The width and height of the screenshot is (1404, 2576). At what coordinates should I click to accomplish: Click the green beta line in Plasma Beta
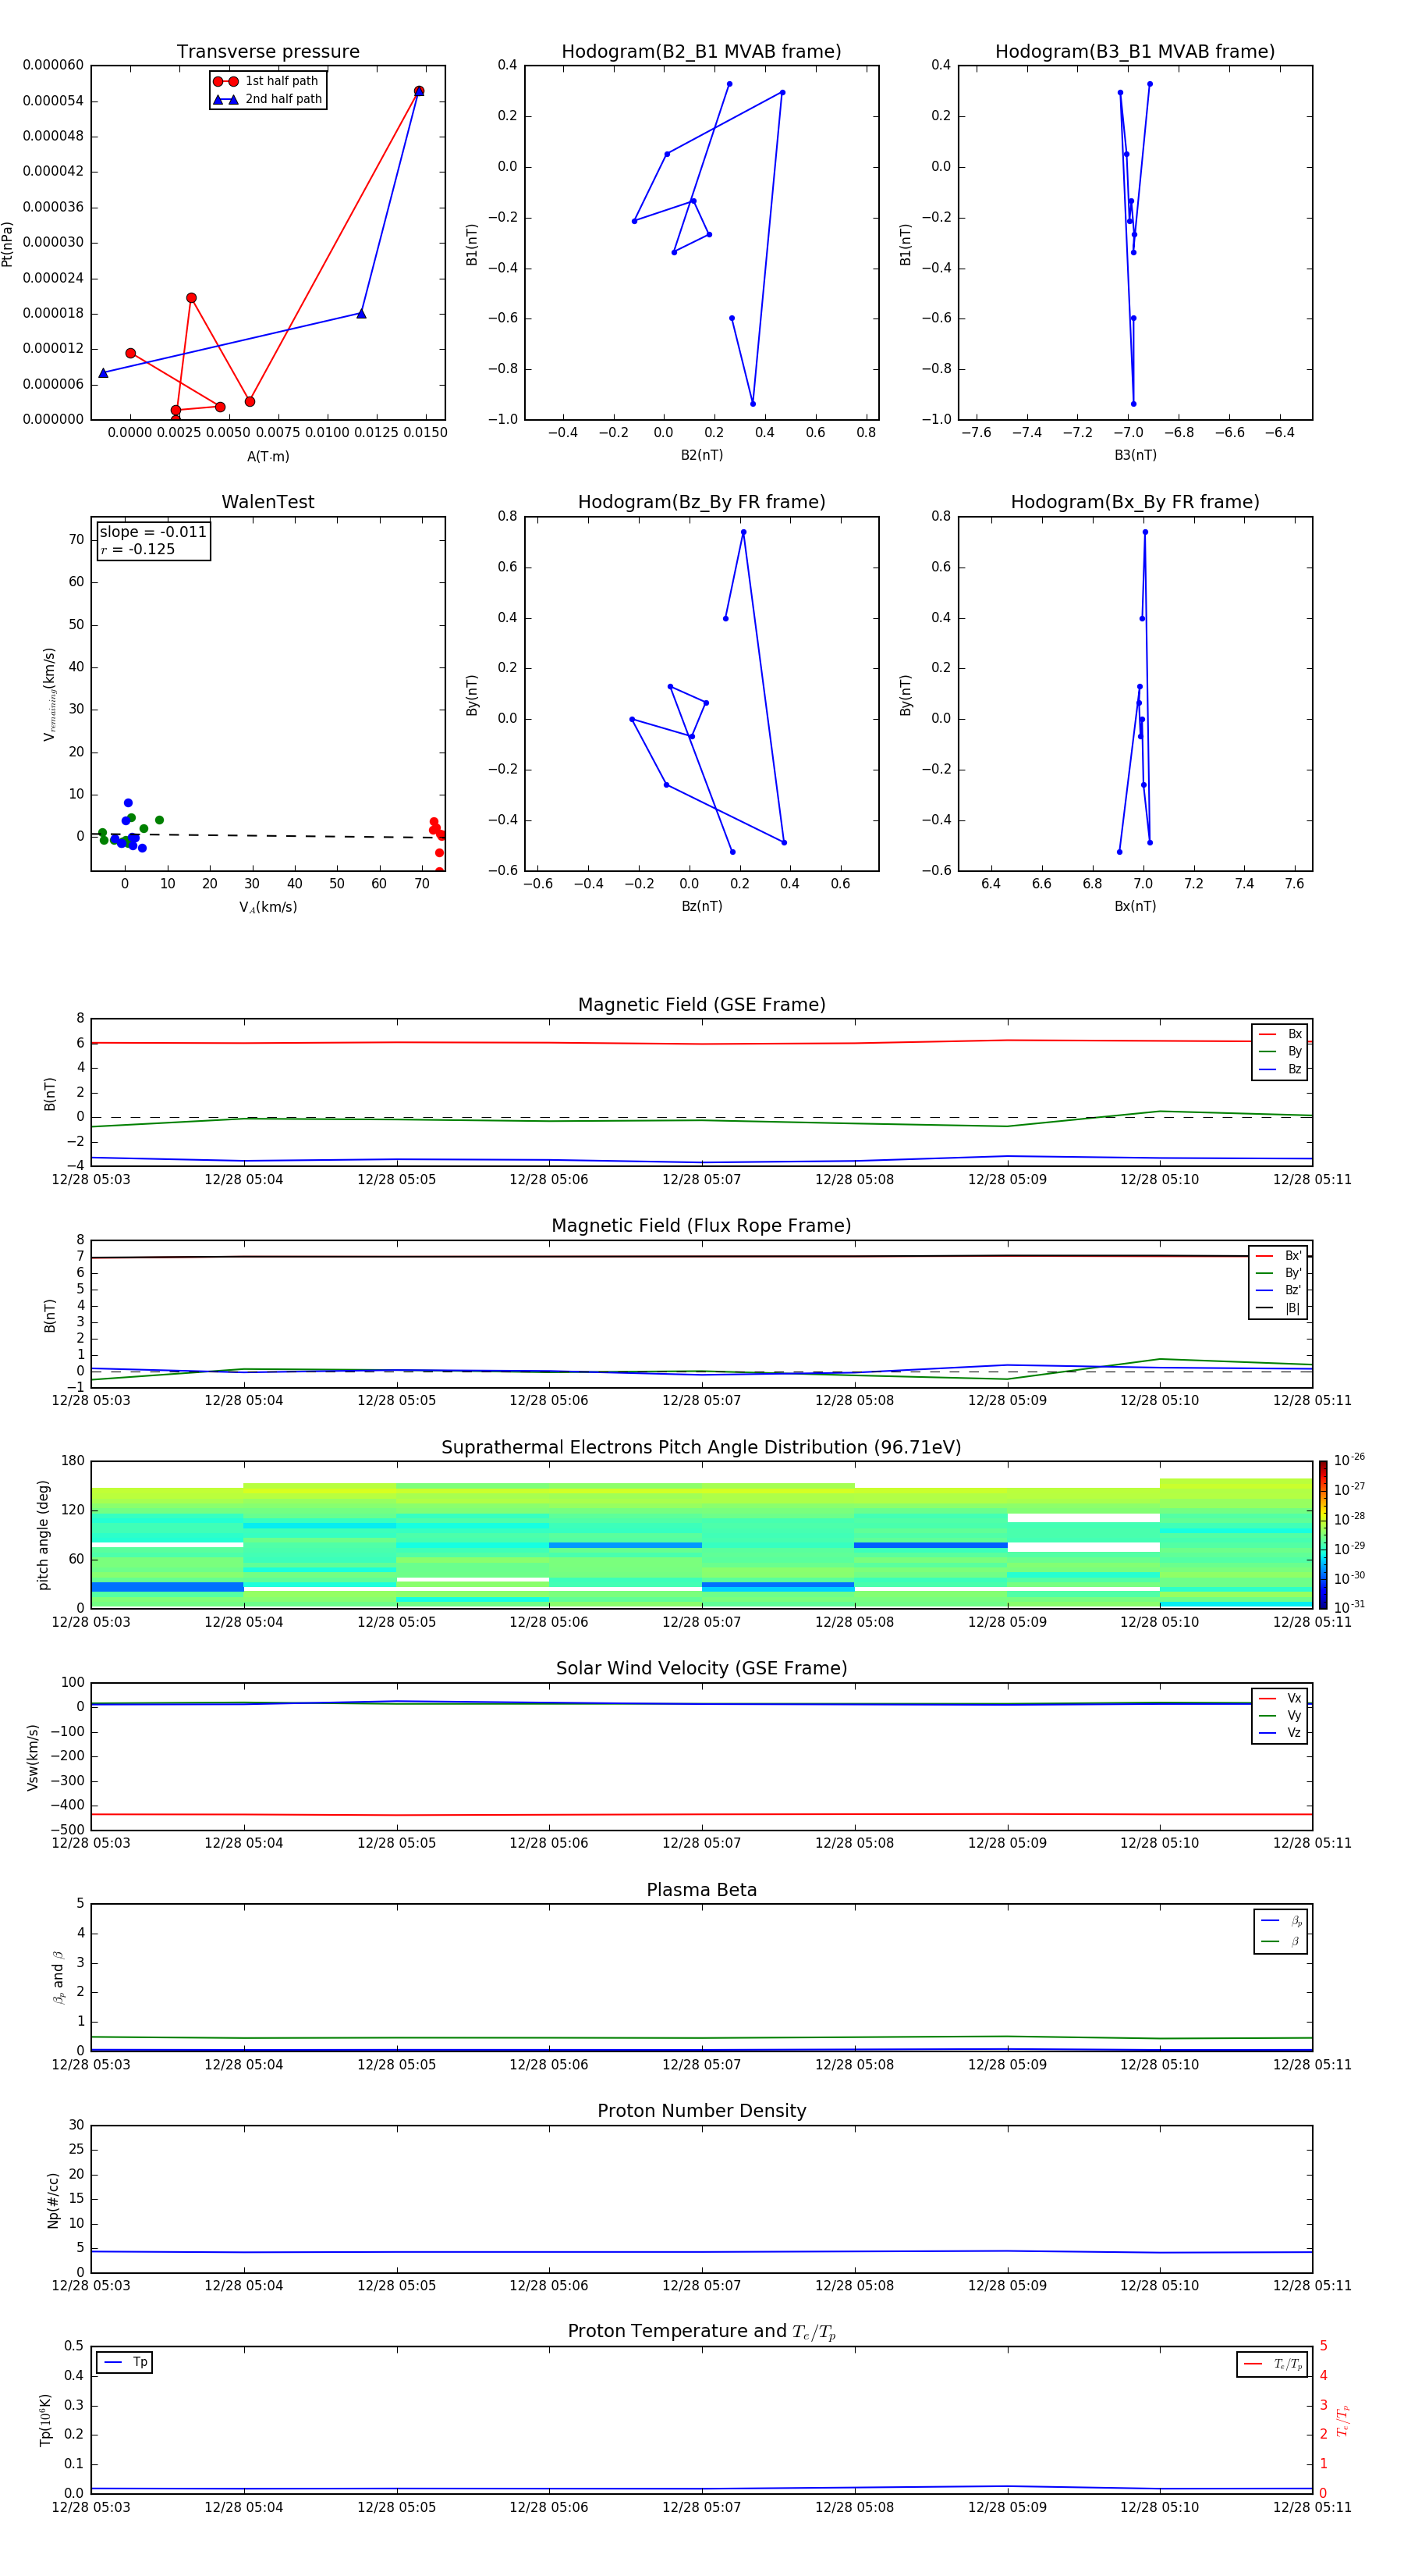pyautogui.click(x=701, y=2038)
